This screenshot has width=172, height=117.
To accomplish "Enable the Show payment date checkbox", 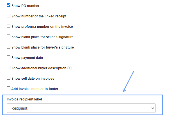I will (9, 57).
